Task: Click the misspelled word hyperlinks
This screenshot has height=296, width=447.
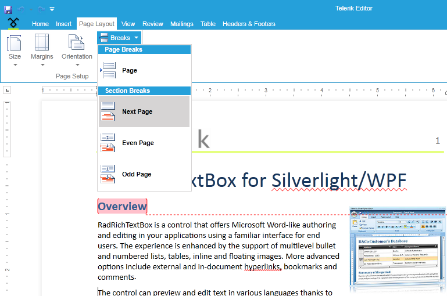Action: (x=263, y=266)
